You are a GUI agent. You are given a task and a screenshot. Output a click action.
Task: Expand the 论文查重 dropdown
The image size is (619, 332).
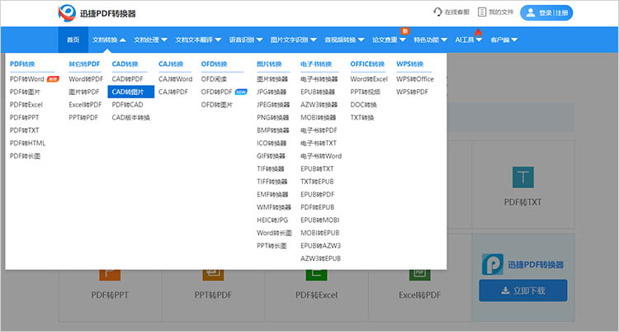click(389, 40)
